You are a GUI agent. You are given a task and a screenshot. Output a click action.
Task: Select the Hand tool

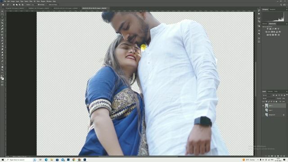(2, 67)
